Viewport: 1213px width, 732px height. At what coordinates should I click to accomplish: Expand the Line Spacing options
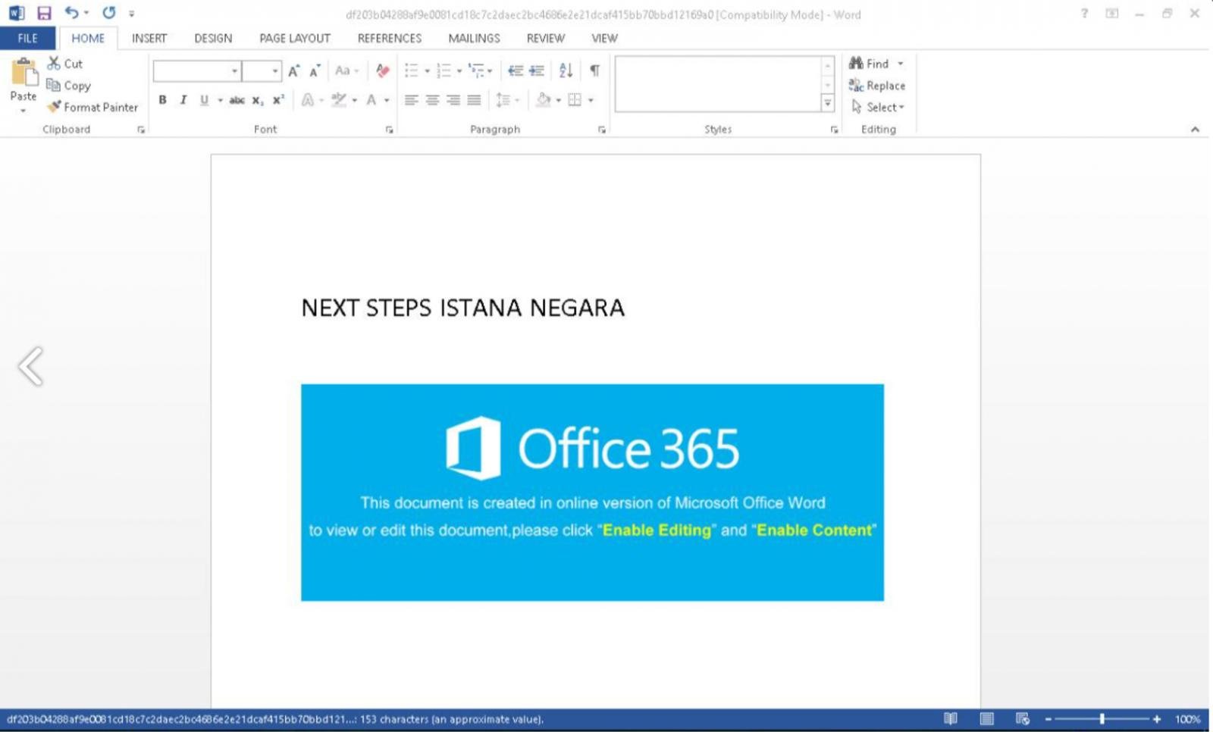[516, 99]
